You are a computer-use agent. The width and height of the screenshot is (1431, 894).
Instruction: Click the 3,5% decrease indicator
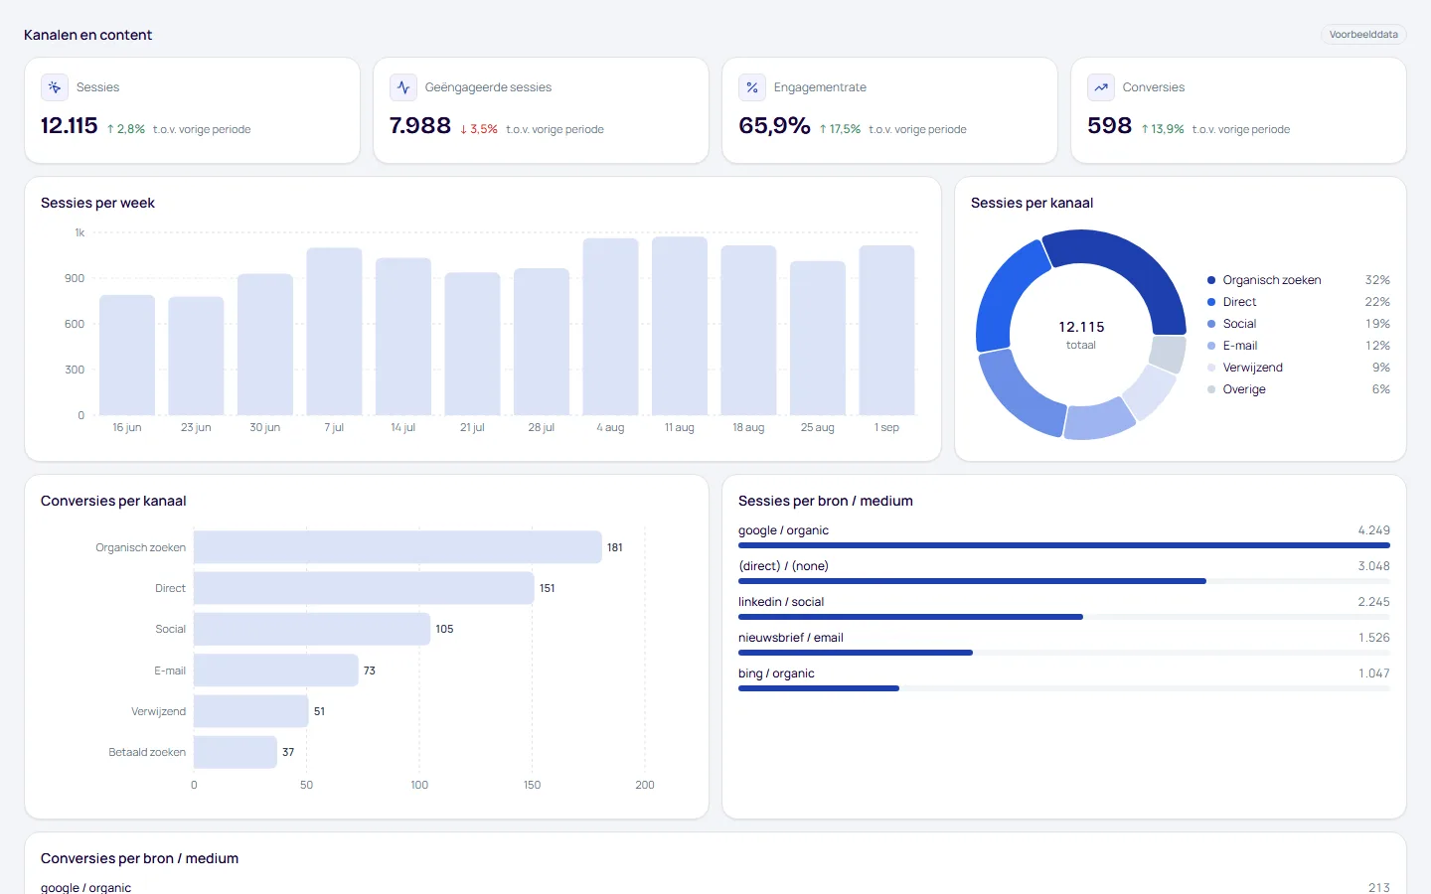(479, 129)
